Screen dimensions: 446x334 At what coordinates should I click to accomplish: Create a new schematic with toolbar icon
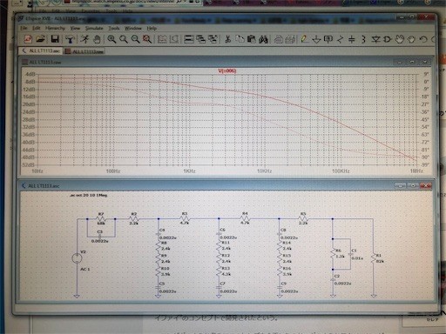28,39
